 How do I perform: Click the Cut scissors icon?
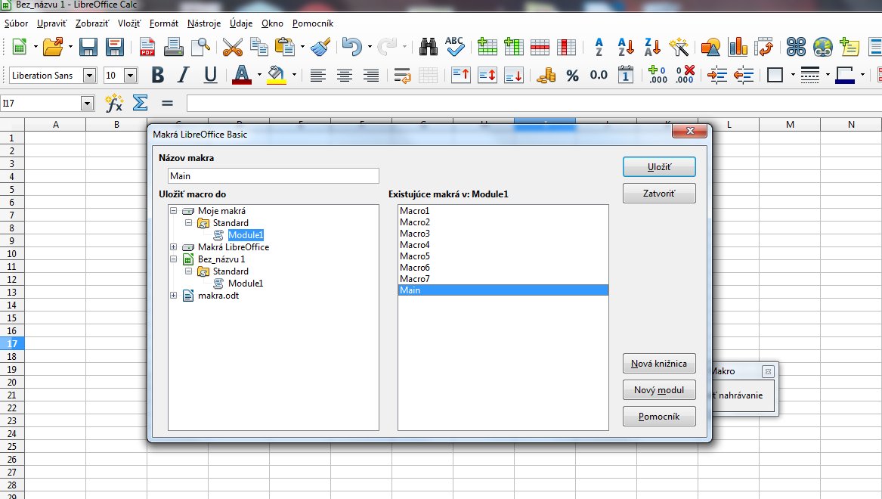point(232,47)
